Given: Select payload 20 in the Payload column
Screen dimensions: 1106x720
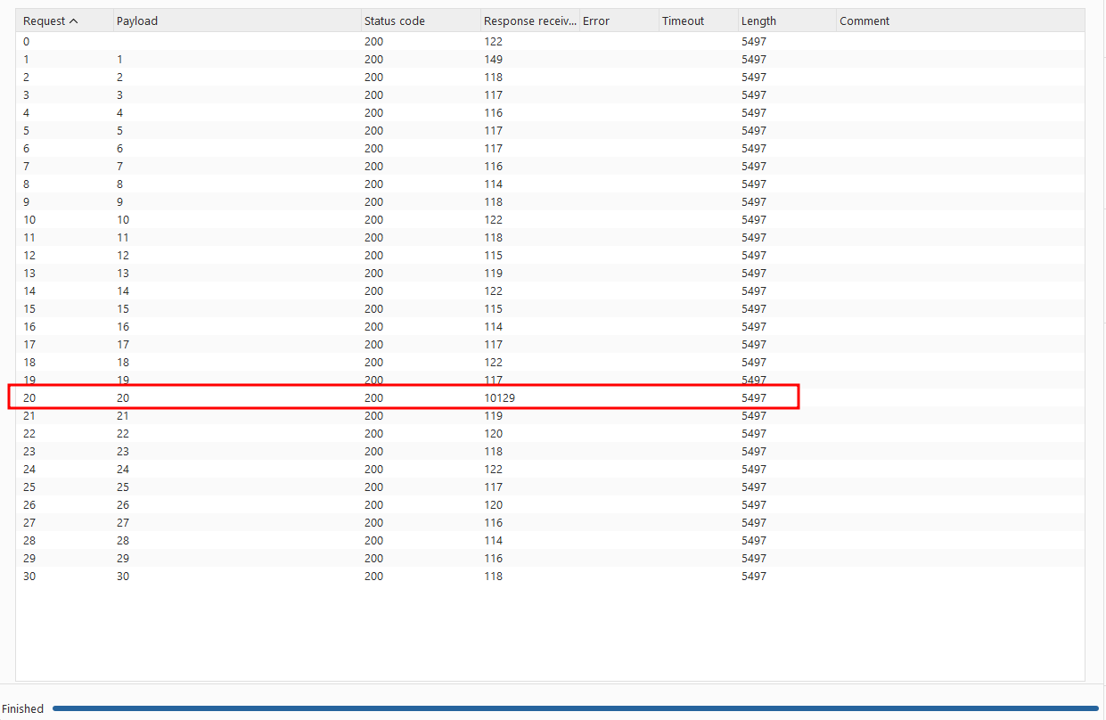Looking at the screenshot, I should [x=122, y=397].
